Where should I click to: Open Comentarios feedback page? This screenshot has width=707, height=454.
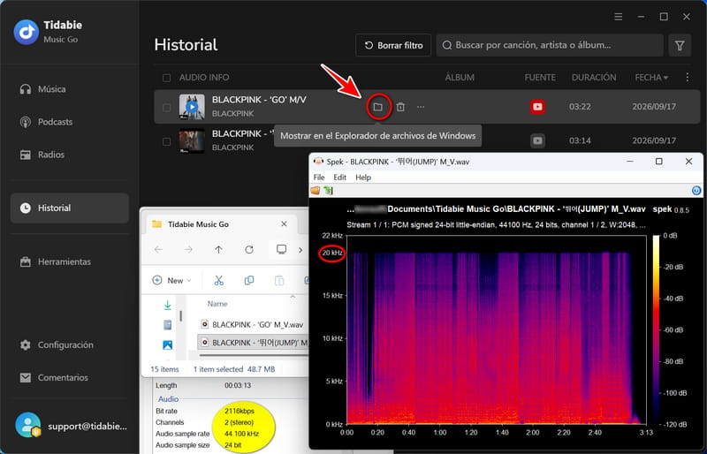pos(54,378)
